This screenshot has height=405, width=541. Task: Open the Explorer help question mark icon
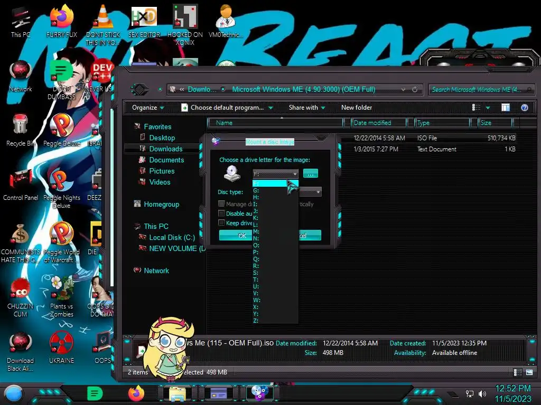click(525, 108)
